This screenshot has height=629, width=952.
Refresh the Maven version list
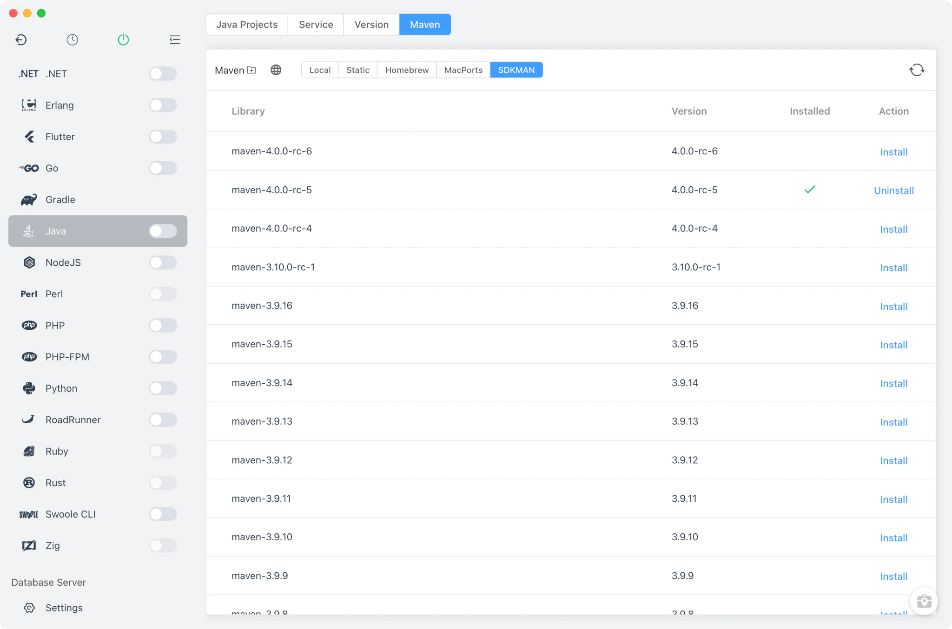[x=917, y=70]
